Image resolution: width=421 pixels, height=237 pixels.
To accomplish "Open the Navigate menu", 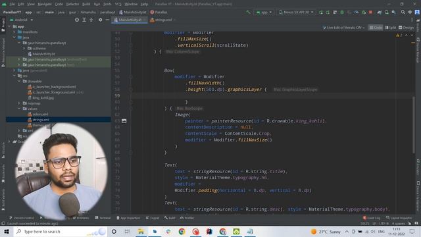I will [45, 4].
